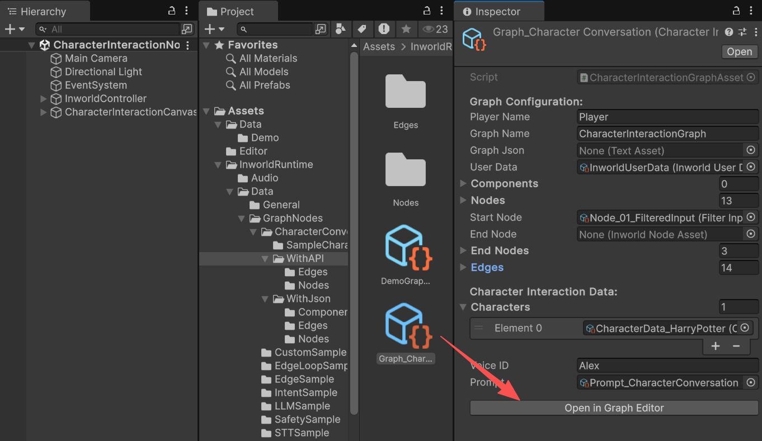Screen dimensions: 762x441
Task: Open Project search window icon
Action: (321, 29)
